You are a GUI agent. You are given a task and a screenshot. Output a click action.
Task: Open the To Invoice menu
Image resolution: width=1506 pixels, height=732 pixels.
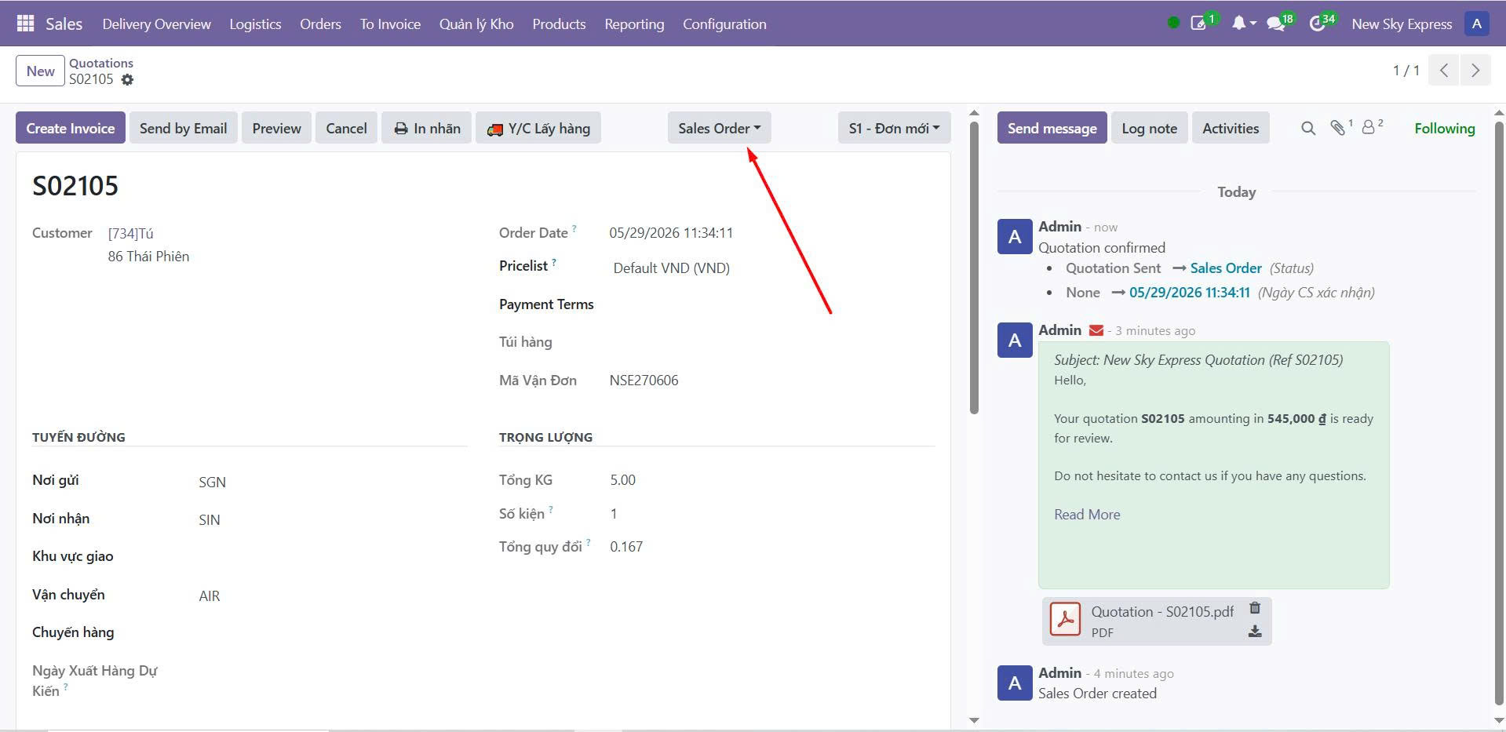coord(390,24)
